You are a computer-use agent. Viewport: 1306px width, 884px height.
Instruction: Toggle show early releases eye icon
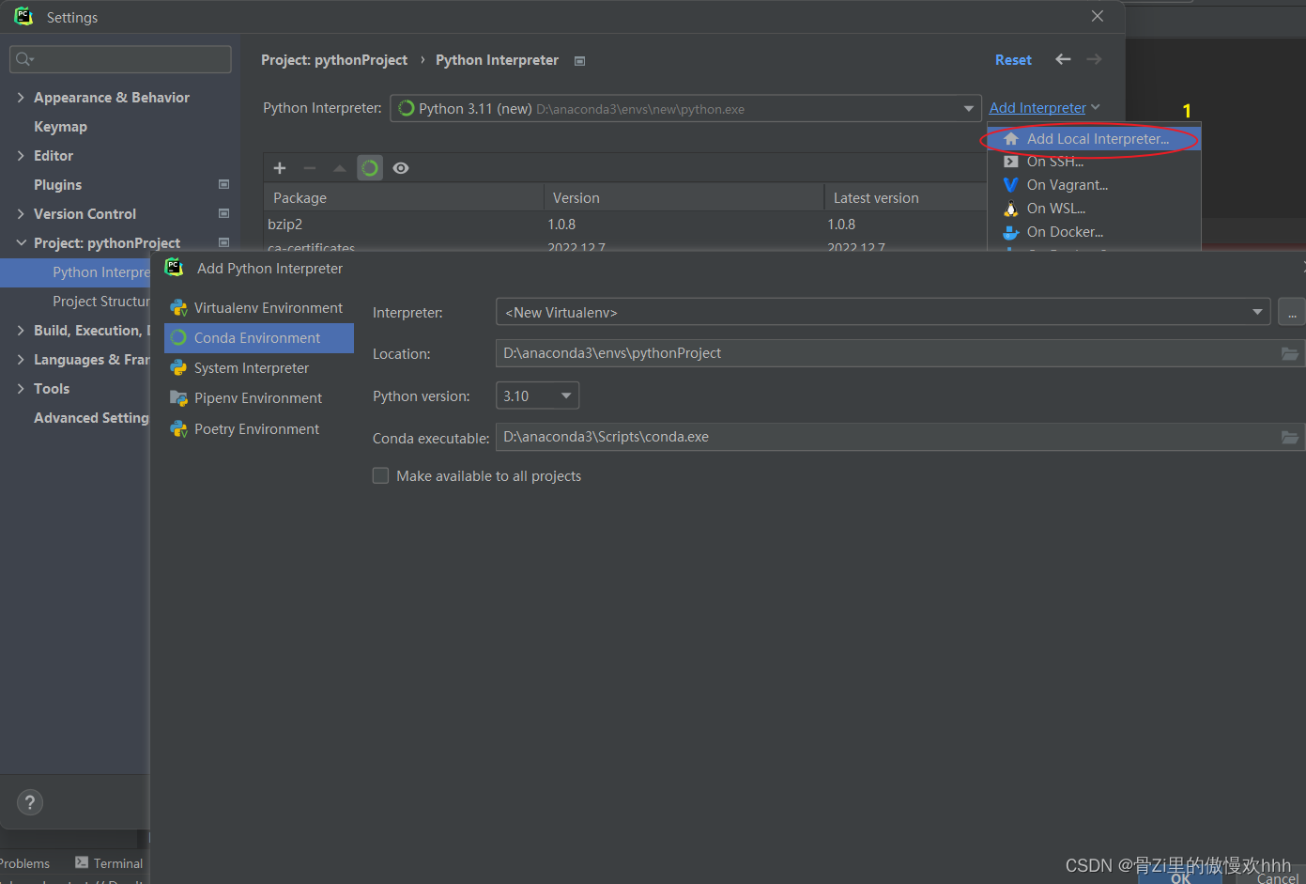point(401,168)
